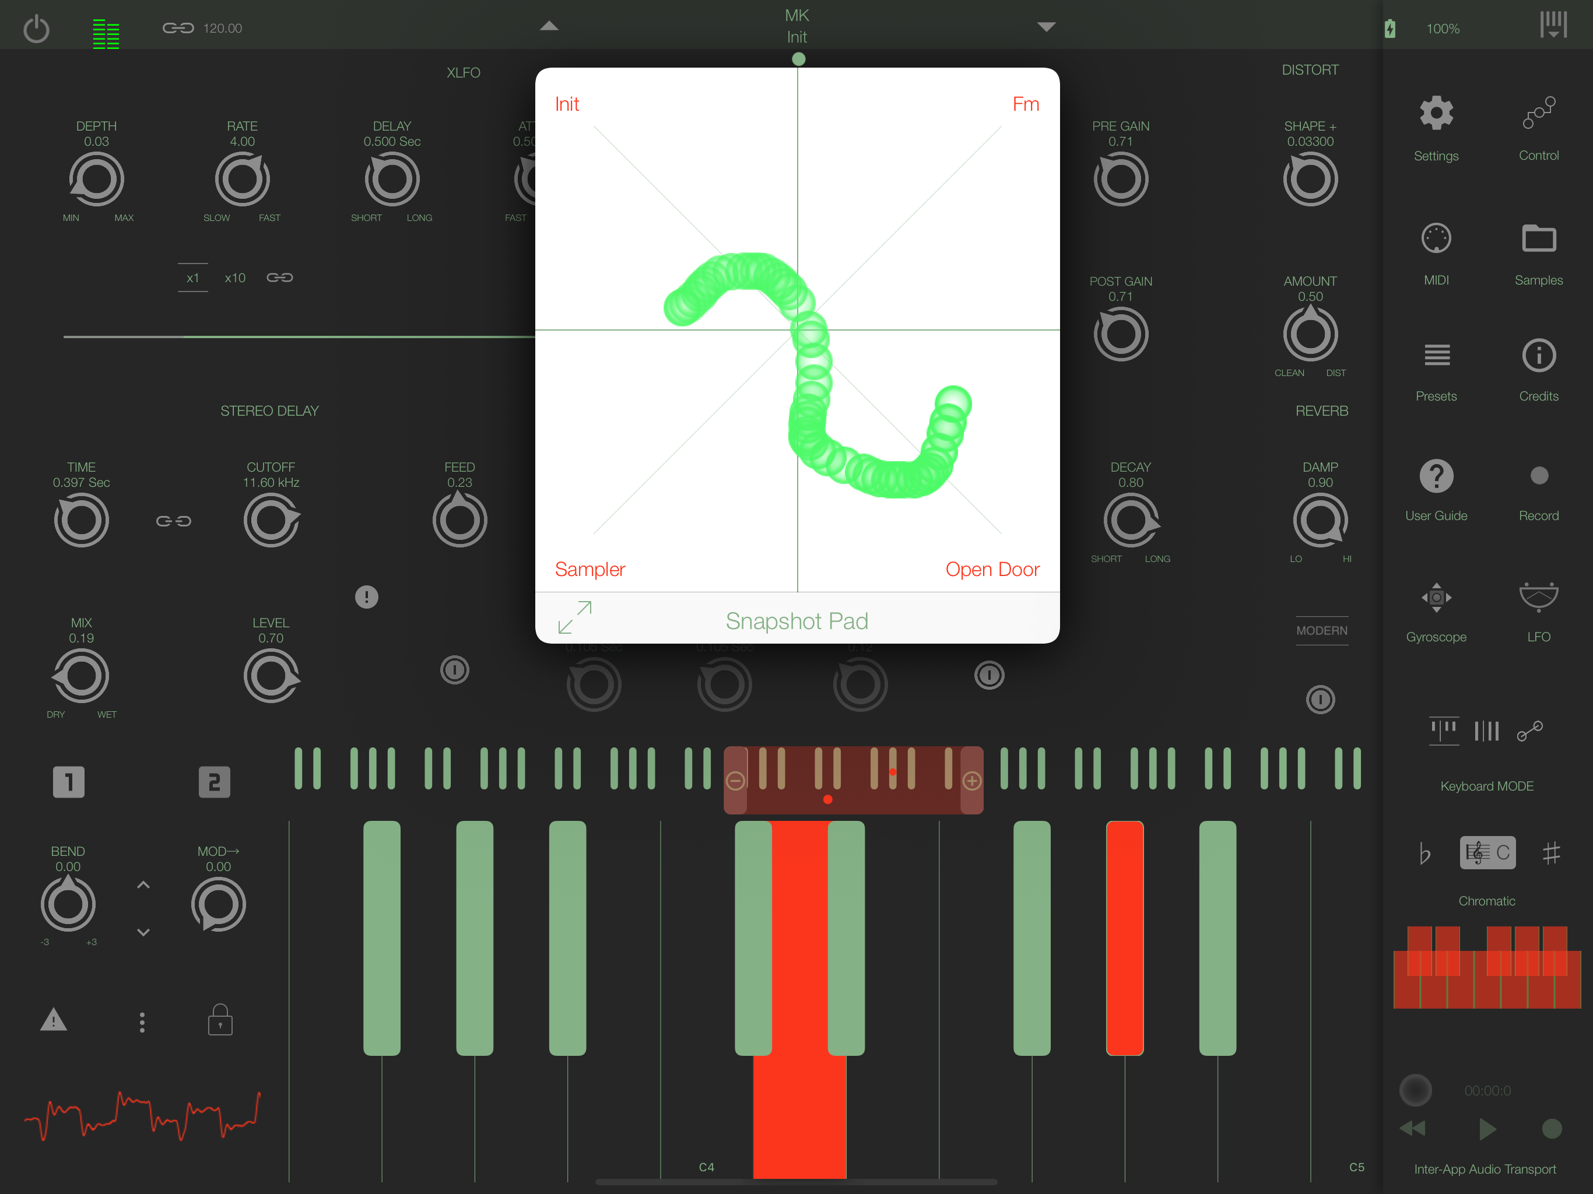Choose the flat accidental symbol
The width and height of the screenshot is (1593, 1194).
[x=1424, y=854]
